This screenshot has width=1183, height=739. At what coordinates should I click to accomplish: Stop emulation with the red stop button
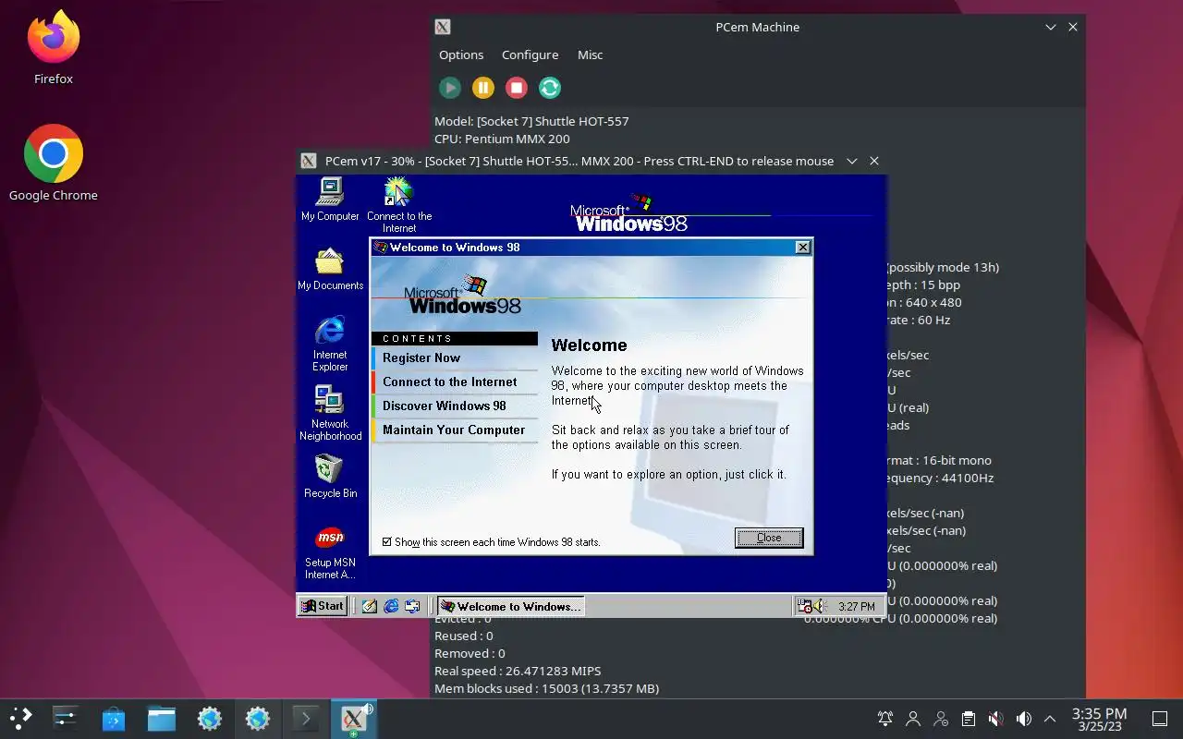coord(517,88)
